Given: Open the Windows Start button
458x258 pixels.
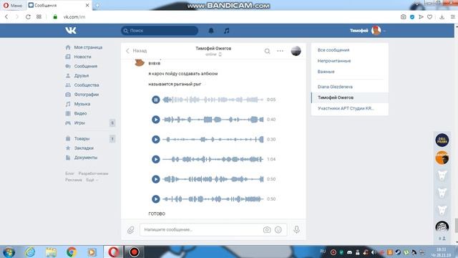Looking at the screenshot, I should coord(9,252).
